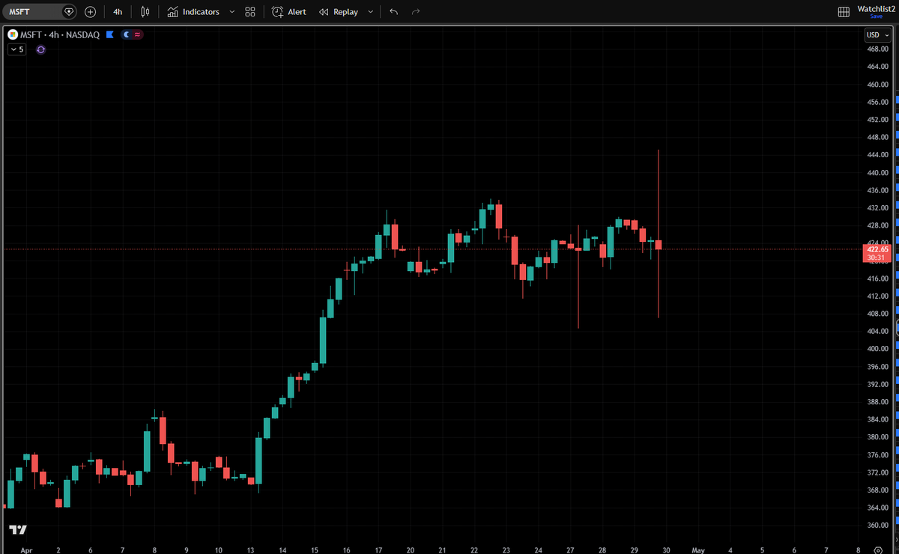Click the TradingView logo at bottom left
The image size is (899, 554).
pos(18,529)
